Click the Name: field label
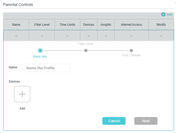The height and width of the screenshot is (133, 176). click(x=13, y=67)
